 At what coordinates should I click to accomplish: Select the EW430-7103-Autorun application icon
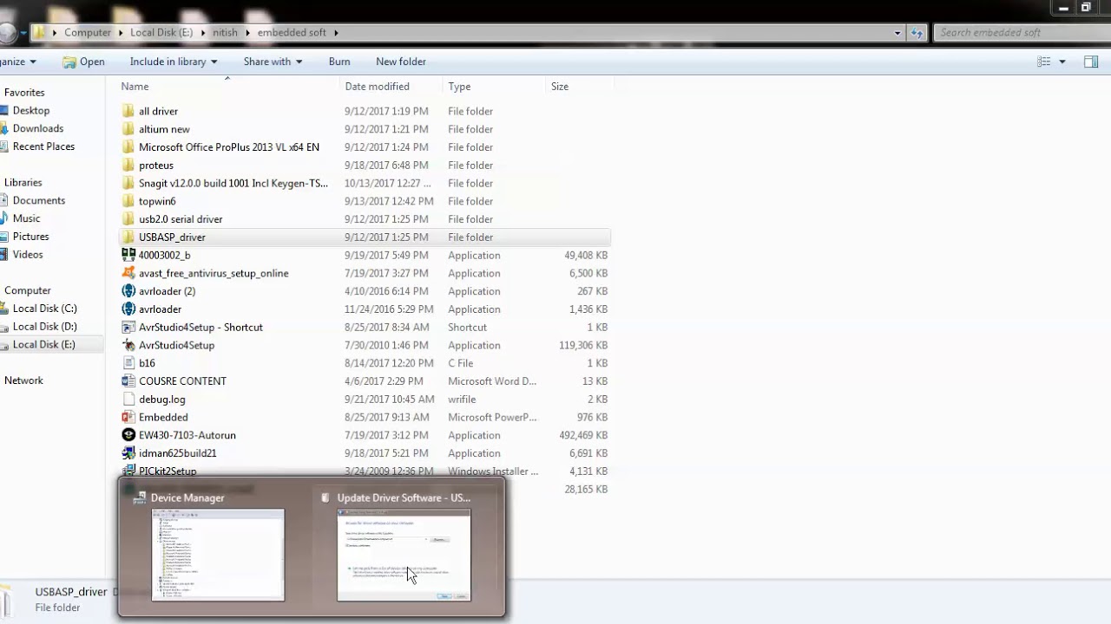pos(128,435)
